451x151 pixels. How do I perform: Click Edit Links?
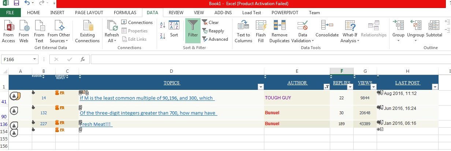pos(134,39)
